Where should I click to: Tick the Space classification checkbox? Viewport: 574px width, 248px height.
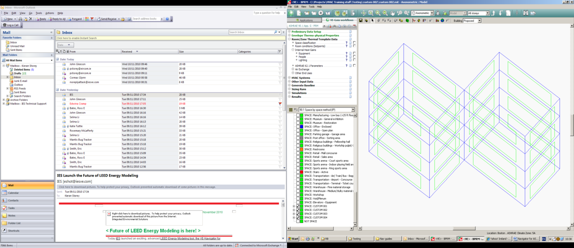[x=354, y=43]
